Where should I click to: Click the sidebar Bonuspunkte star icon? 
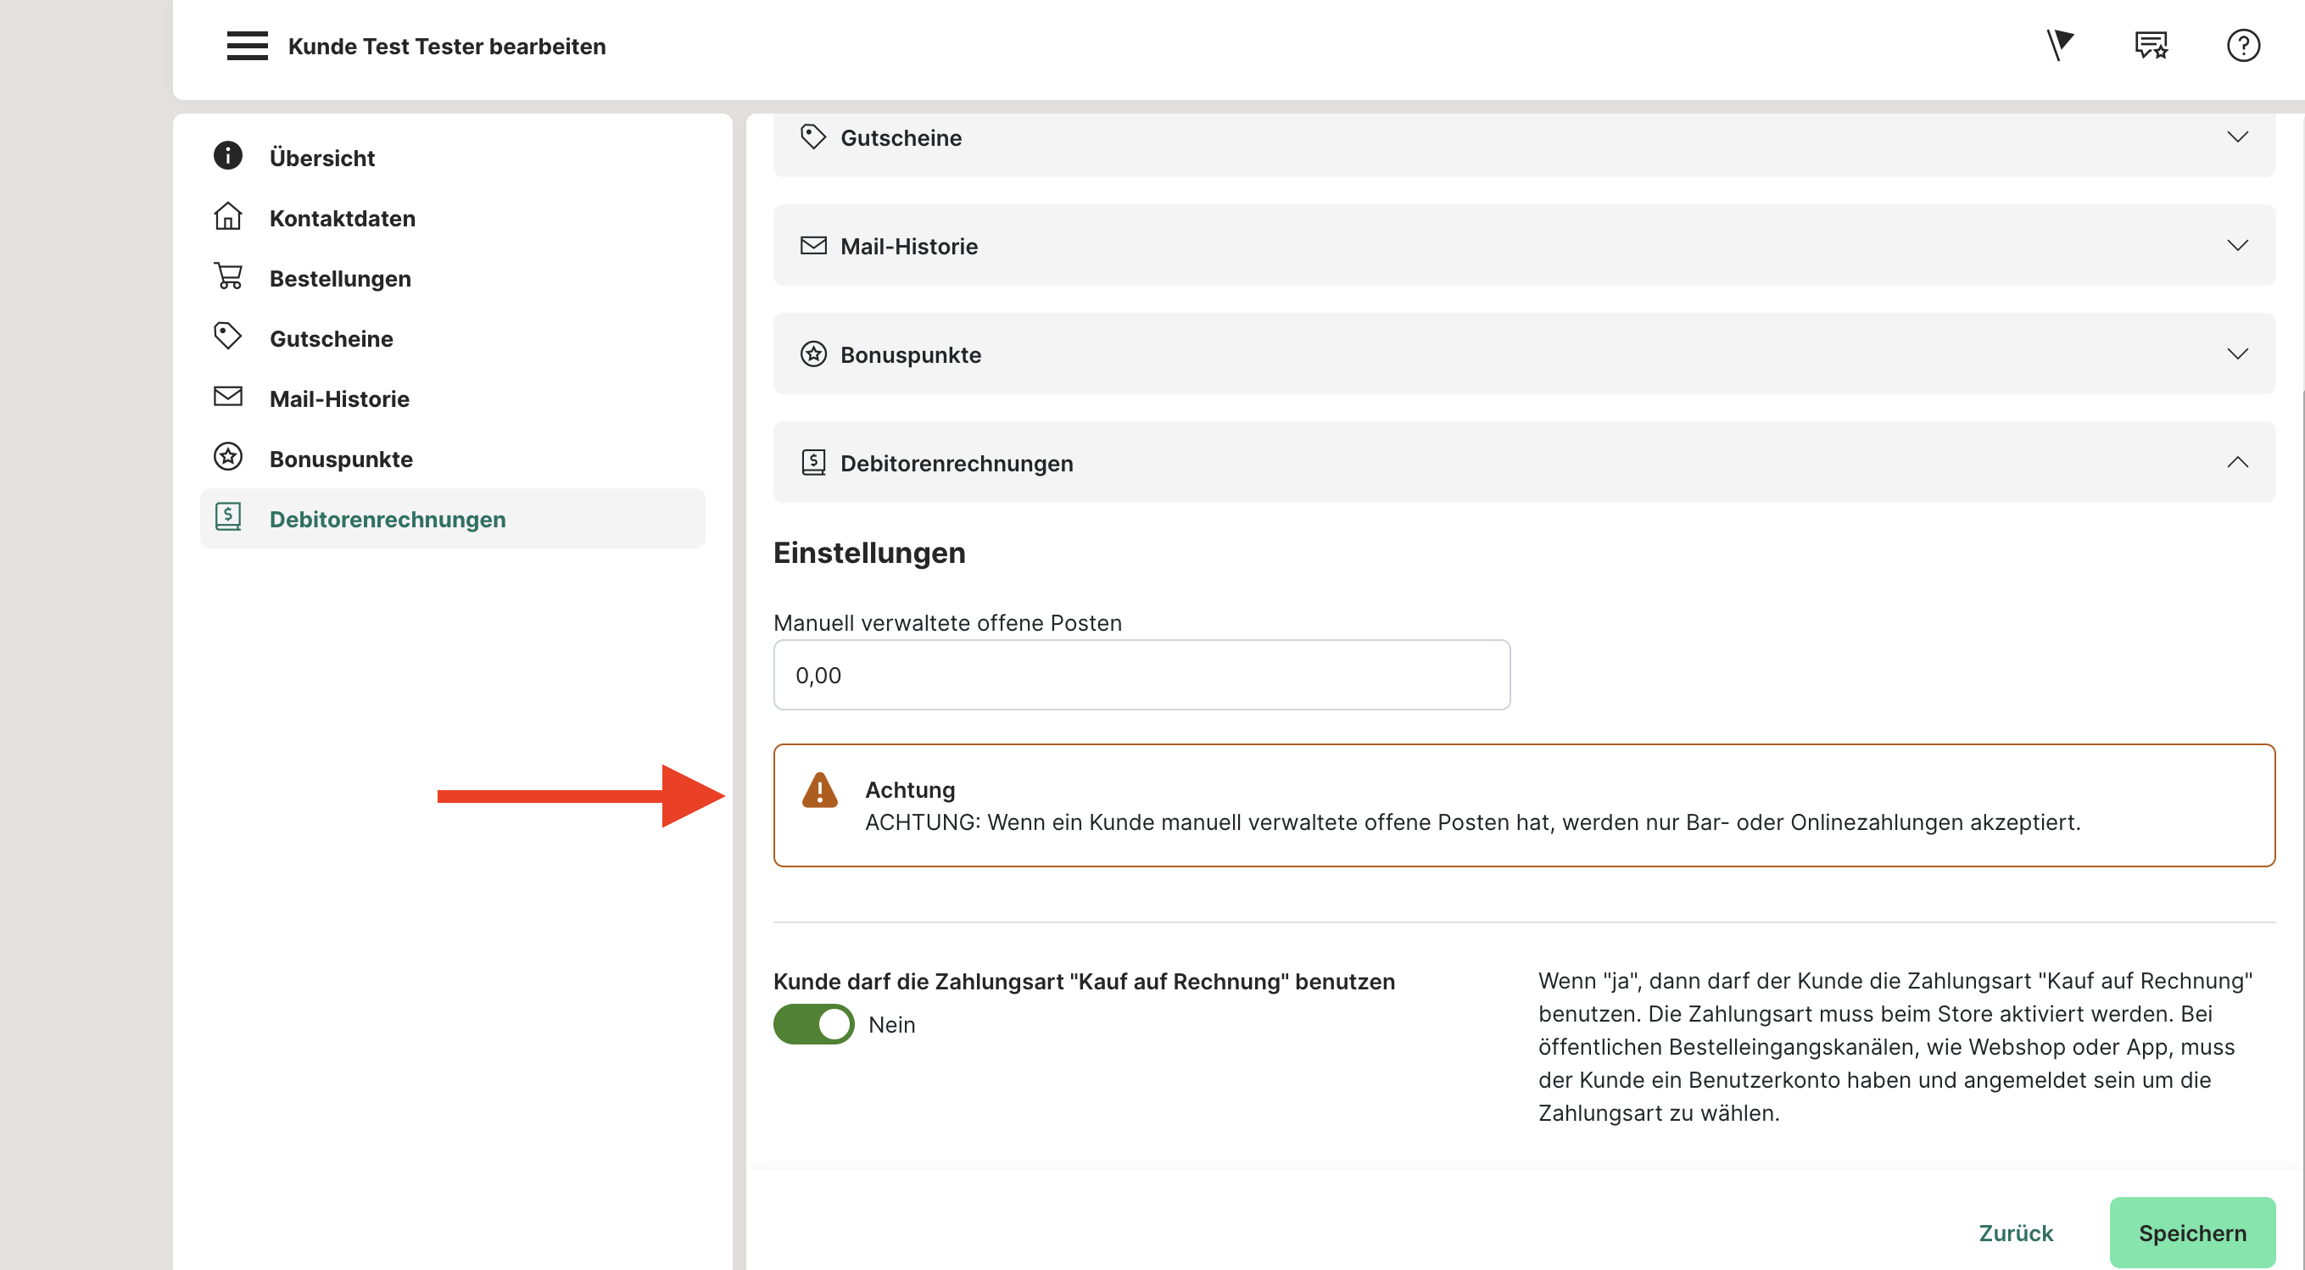[228, 457]
